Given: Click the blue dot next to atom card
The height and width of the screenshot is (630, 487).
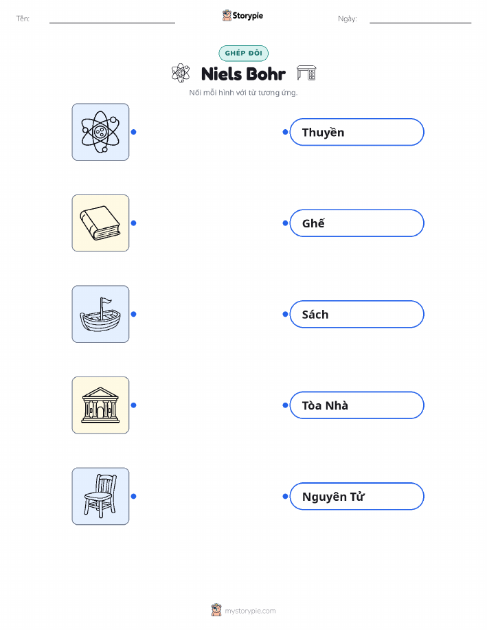Looking at the screenshot, I should click(134, 132).
